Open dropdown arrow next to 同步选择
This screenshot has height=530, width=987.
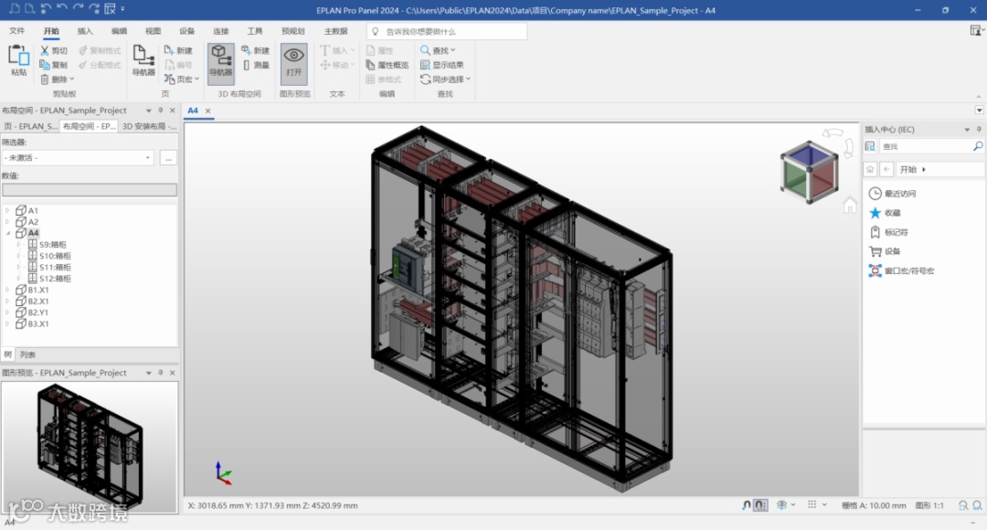(x=468, y=79)
